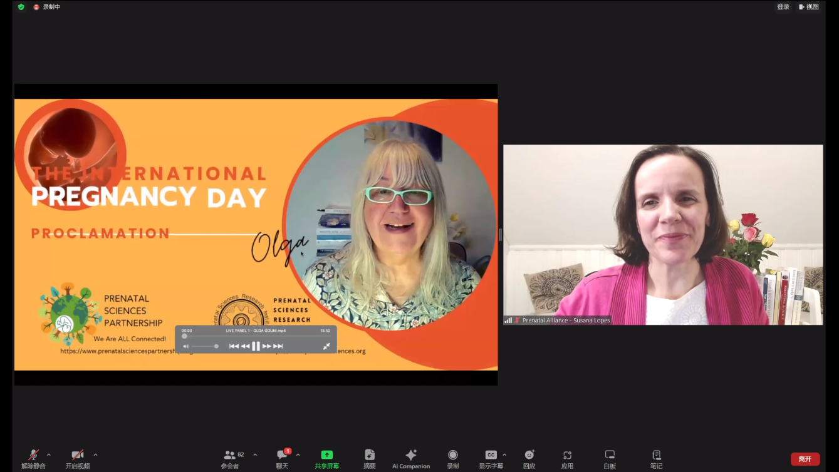Image resolution: width=839 pixels, height=472 pixels.
Task: Click the record button (录制)
Action: coord(452,459)
